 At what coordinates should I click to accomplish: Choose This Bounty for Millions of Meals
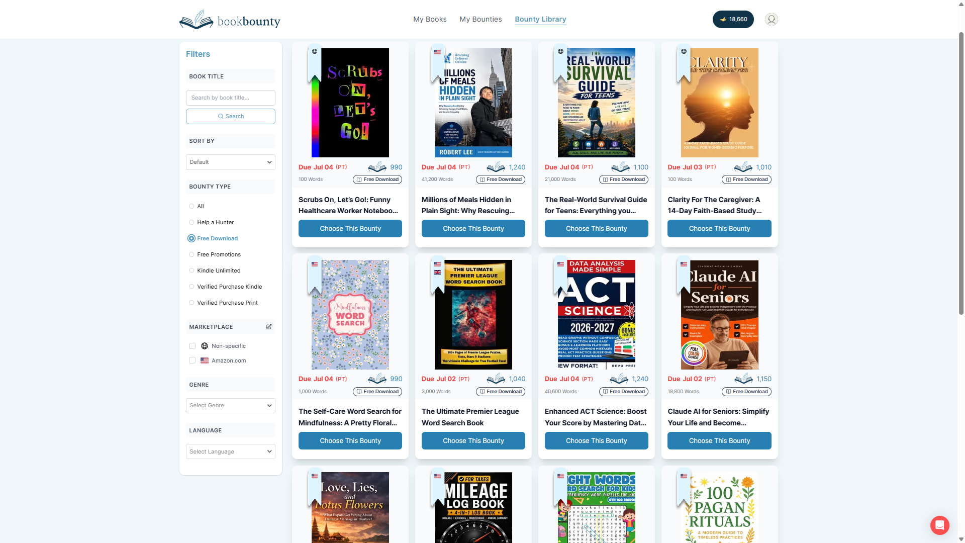(x=473, y=228)
